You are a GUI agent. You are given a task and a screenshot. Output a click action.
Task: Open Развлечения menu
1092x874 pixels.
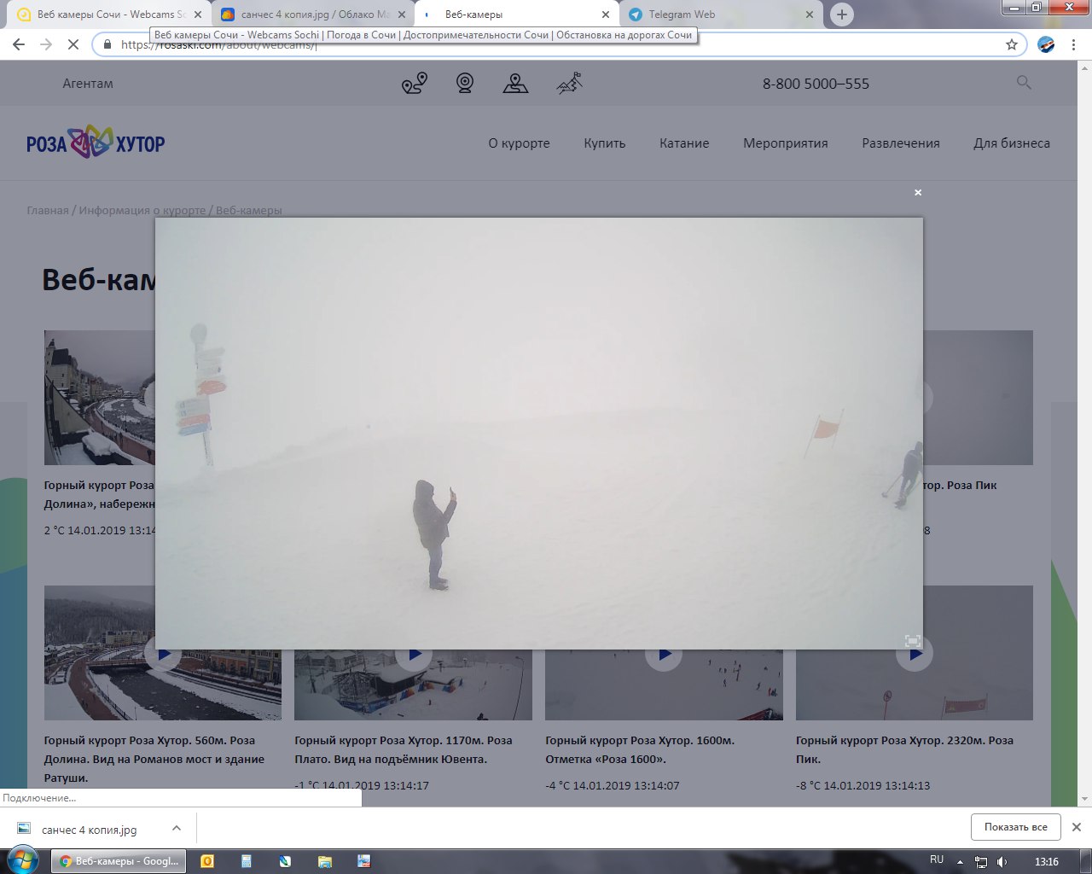pyautogui.click(x=901, y=143)
